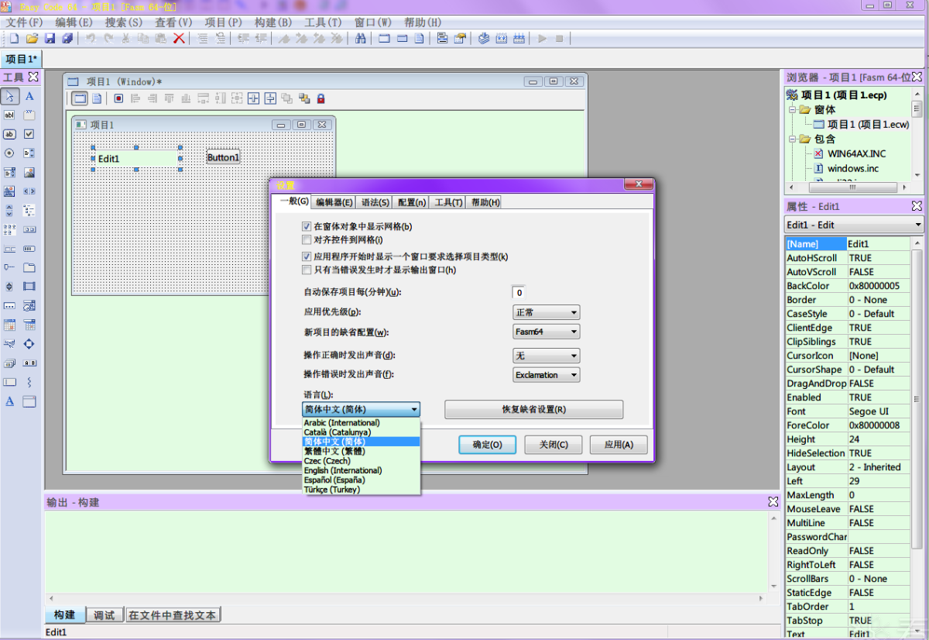
Task: Click the red lock controls icon
Action: pyautogui.click(x=321, y=98)
